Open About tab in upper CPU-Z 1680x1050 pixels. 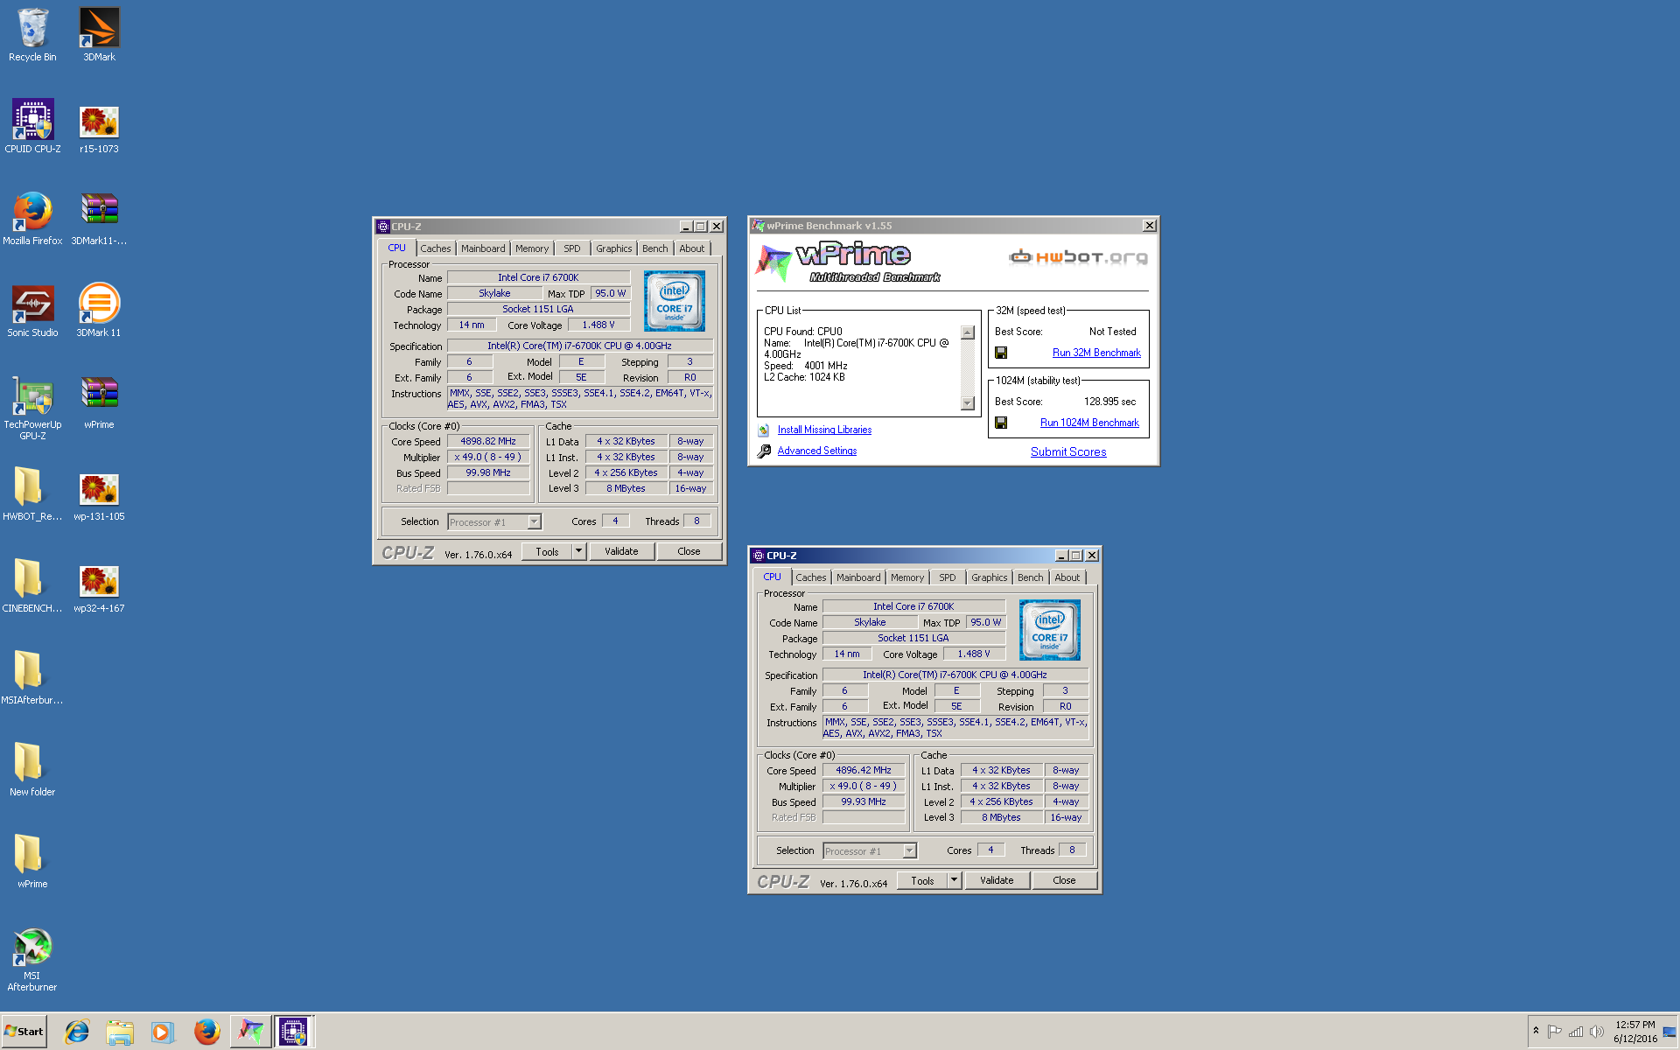pos(692,248)
